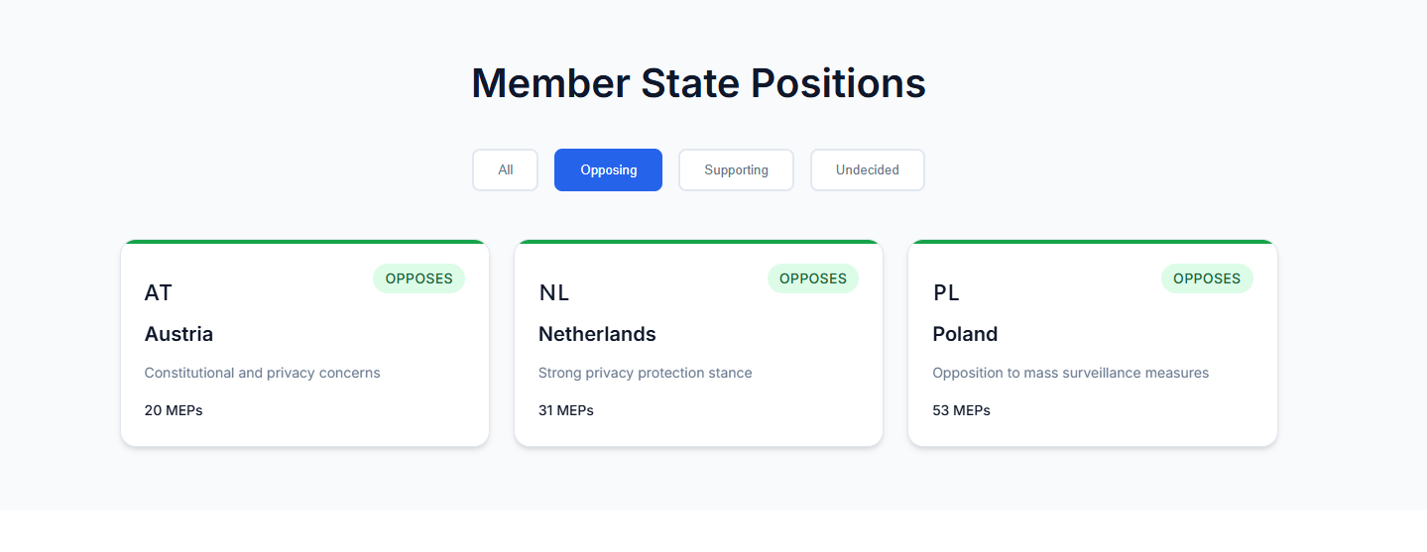The image size is (1427, 552).
Task: Switch to the Supporting filter
Action: click(x=736, y=169)
